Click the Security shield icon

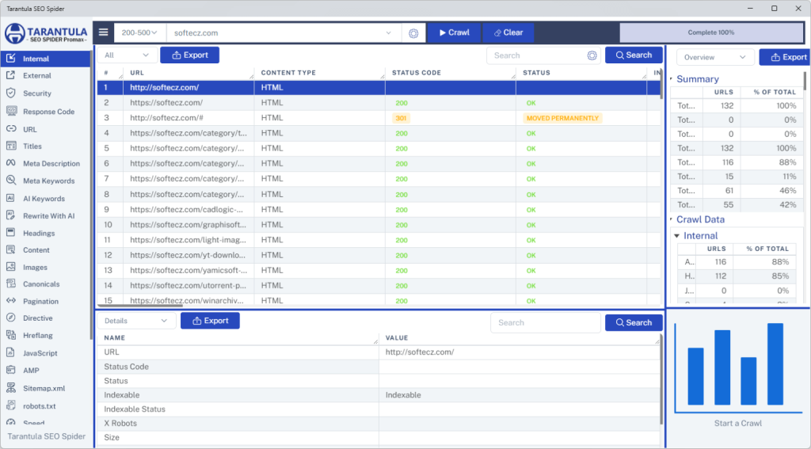11,93
